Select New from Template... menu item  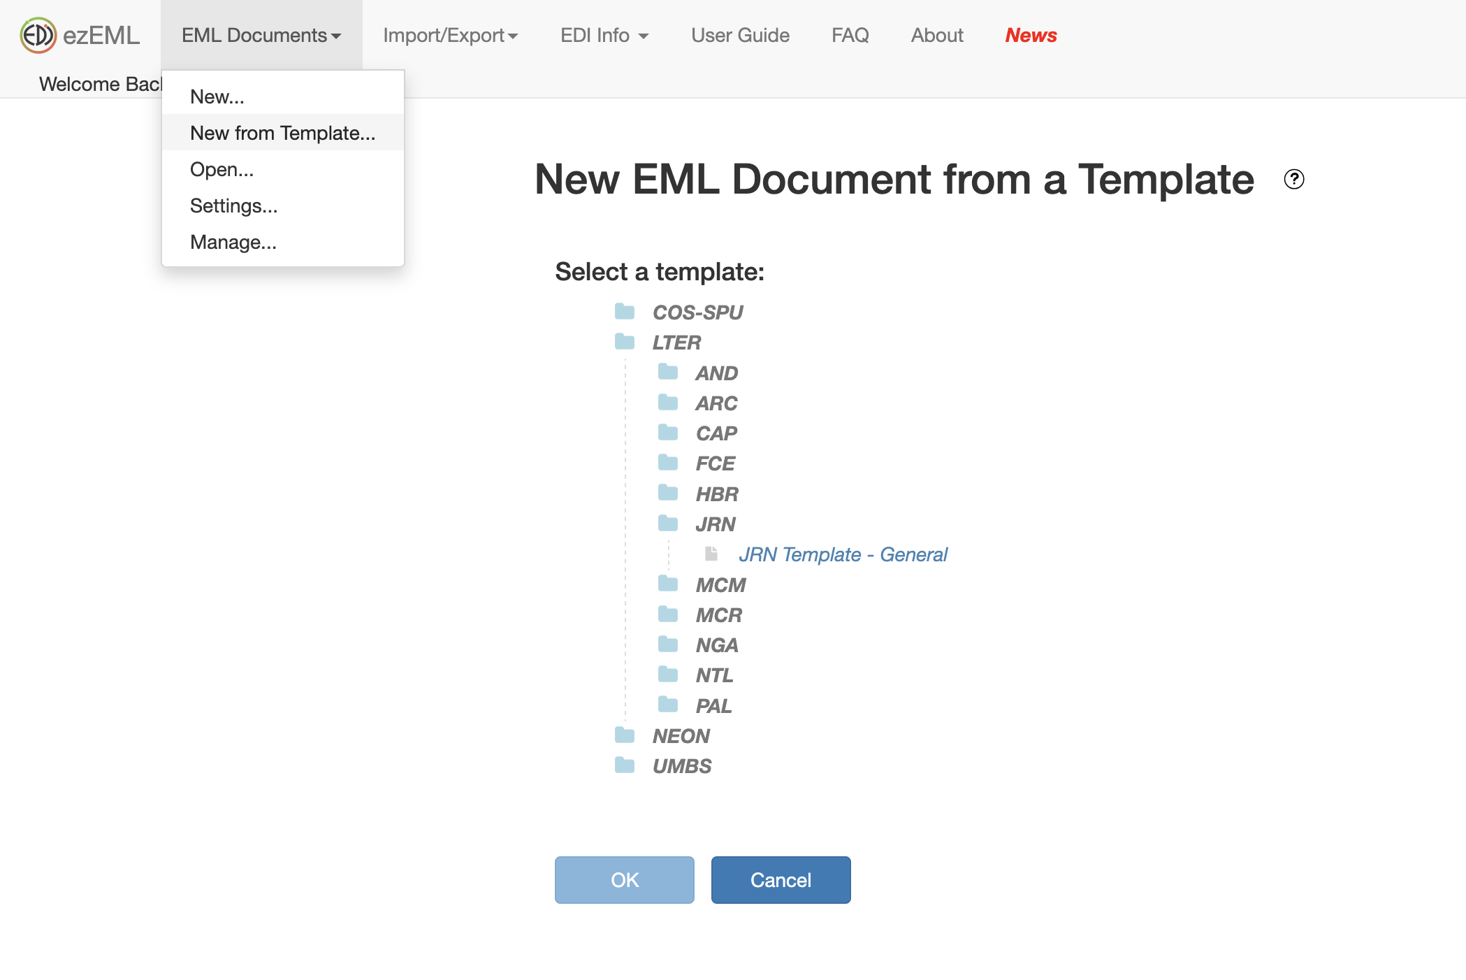tap(283, 133)
